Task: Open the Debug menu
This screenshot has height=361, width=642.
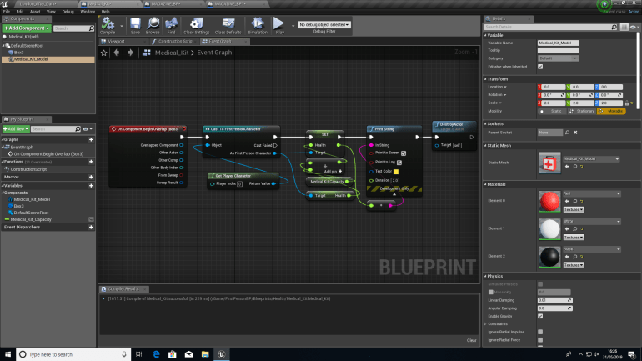Action: click(68, 12)
